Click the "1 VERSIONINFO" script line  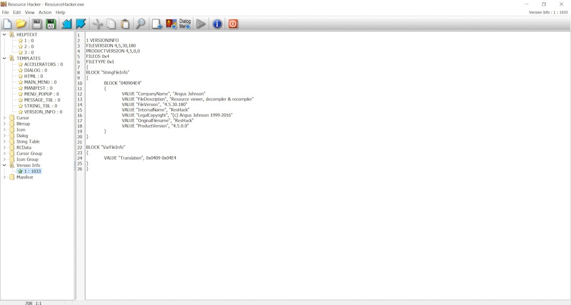pos(102,40)
